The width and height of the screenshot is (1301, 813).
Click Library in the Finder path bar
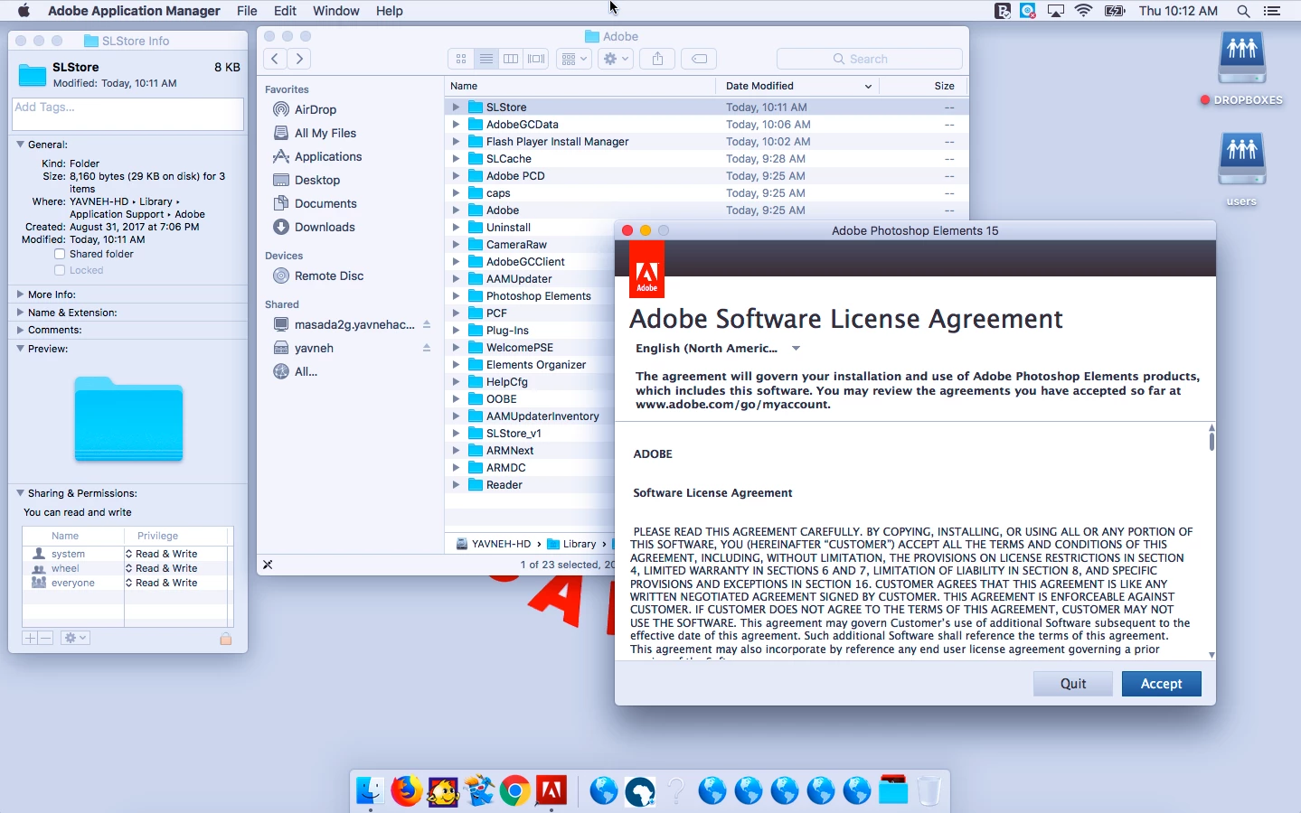pyautogui.click(x=571, y=544)
